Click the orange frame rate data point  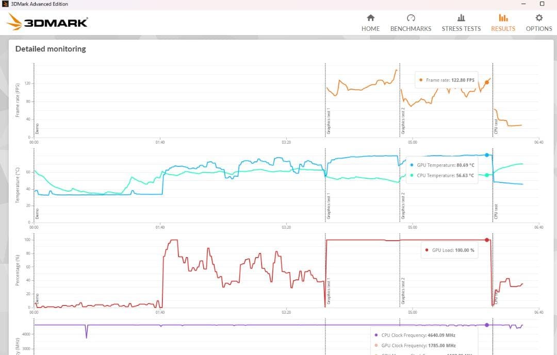[x=487, y=81]
